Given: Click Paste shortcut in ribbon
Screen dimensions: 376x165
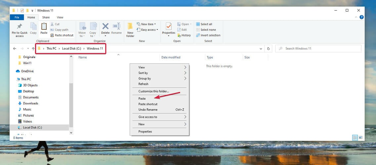Looking at the screenshot, I should tap(62, 35).
